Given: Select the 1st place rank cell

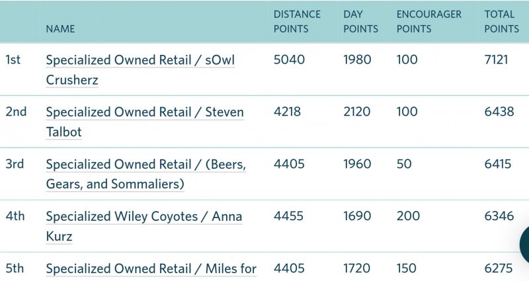Looking at the screenshot, I should 13,60.
